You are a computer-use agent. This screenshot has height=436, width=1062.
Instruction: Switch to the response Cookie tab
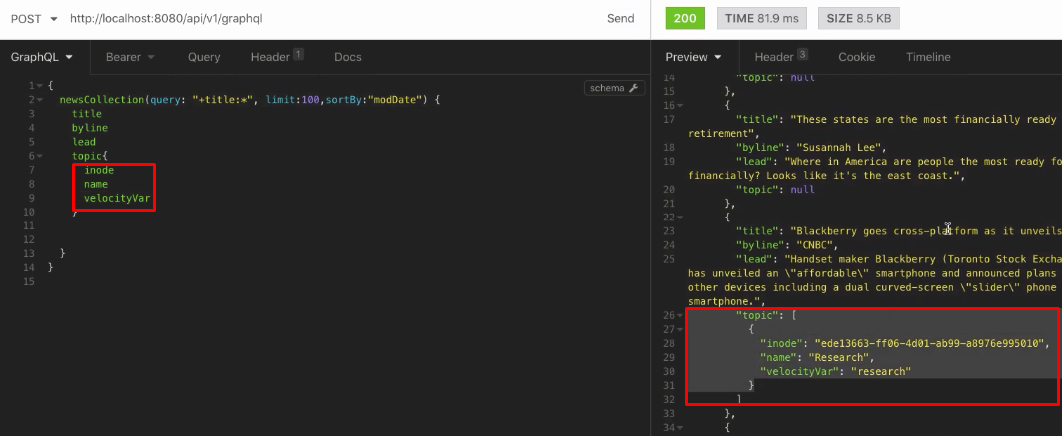pyautogui.click(x=856, y=57)
